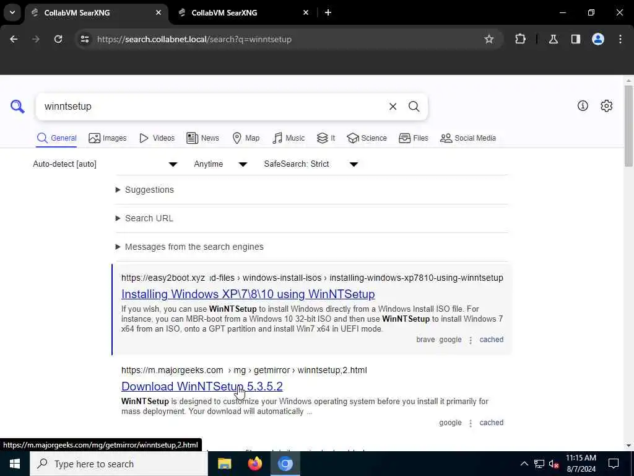This screenshot has width=634, height=476.
Task: Select the It search category
Action: point(326,138)
